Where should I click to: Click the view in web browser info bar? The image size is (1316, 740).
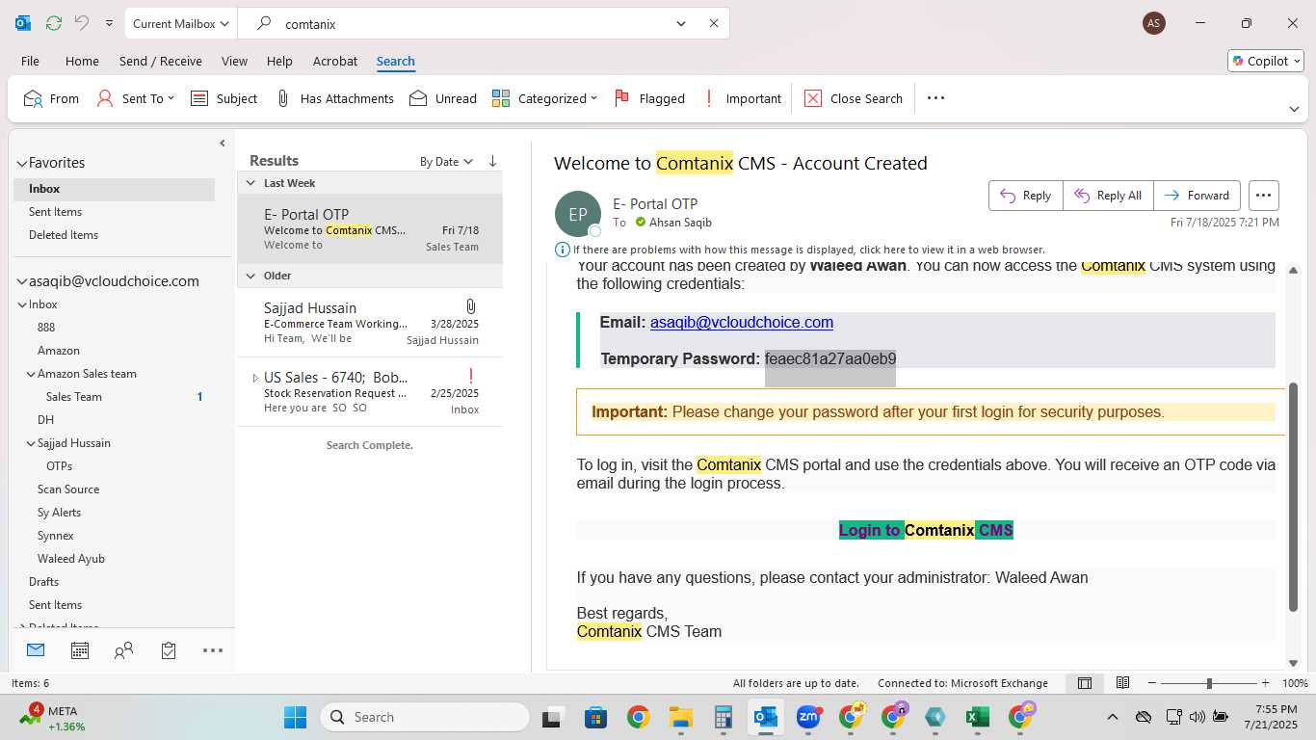click(801, 250)
